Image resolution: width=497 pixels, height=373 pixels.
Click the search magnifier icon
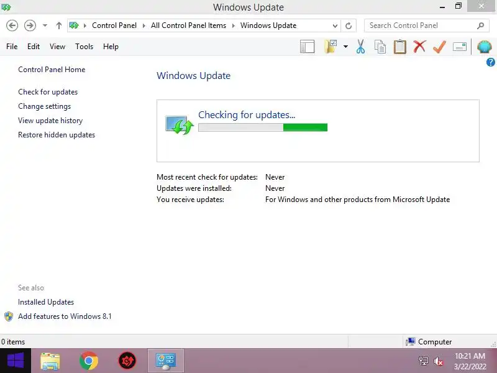tap(480, 25)
